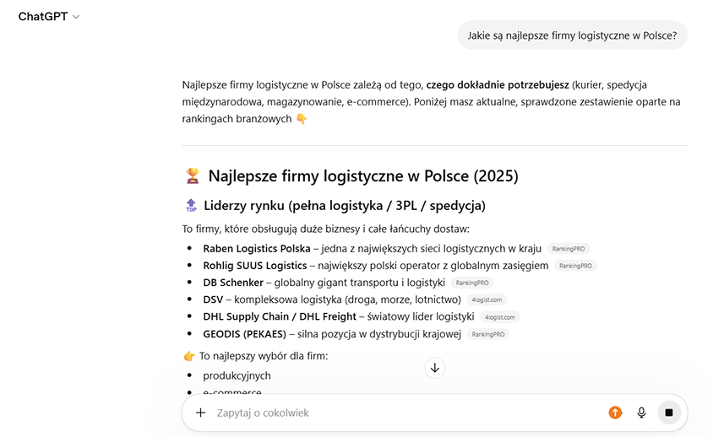Click the plus icon to attach files

200,413
